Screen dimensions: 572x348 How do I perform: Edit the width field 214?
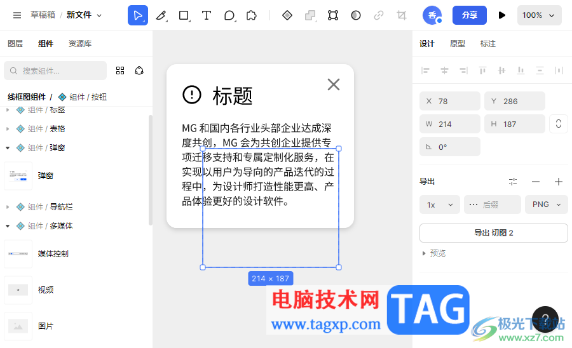[450, 124]
